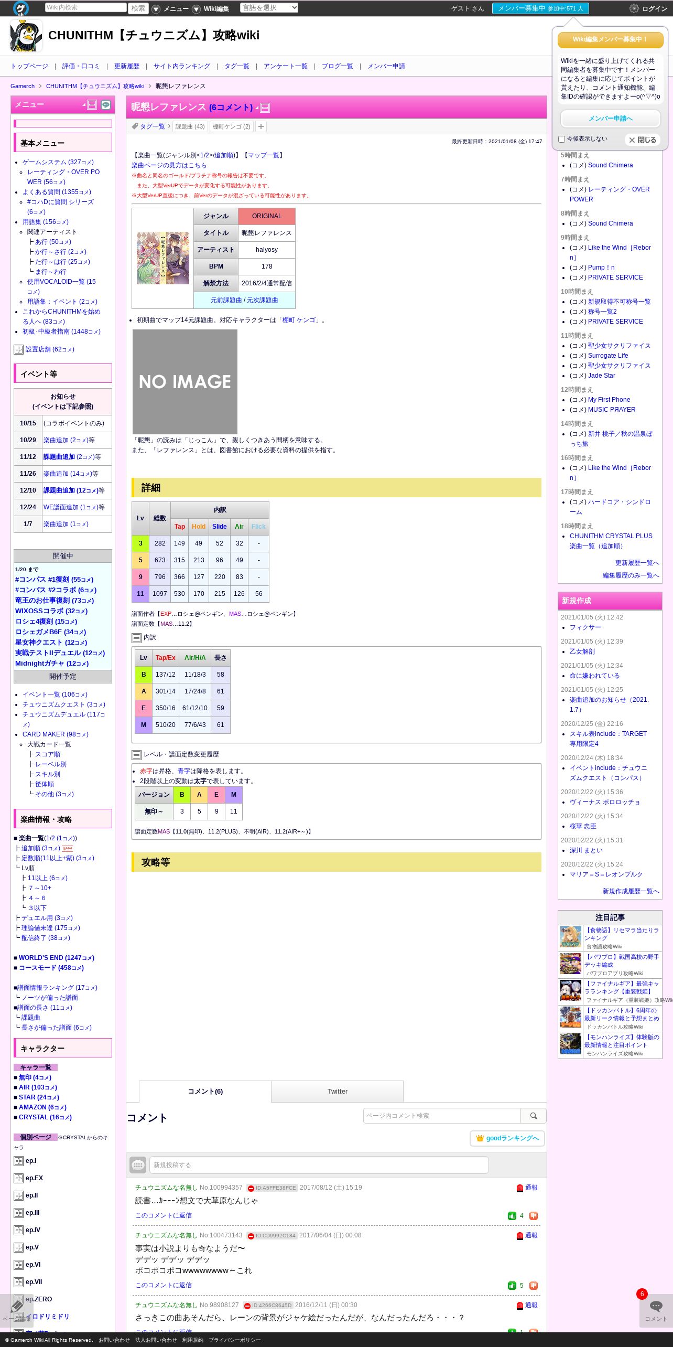The image size is (673, 1347).
Task: Collapse the 内訳 section toggle
Action: [x=136, y=638]
